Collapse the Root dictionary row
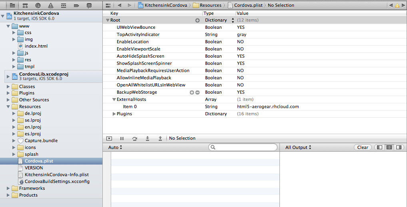Screen dimensions: 407x207 108,20
